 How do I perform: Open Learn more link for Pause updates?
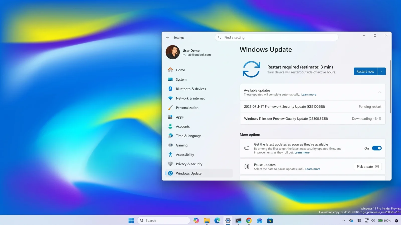(313, 169)
